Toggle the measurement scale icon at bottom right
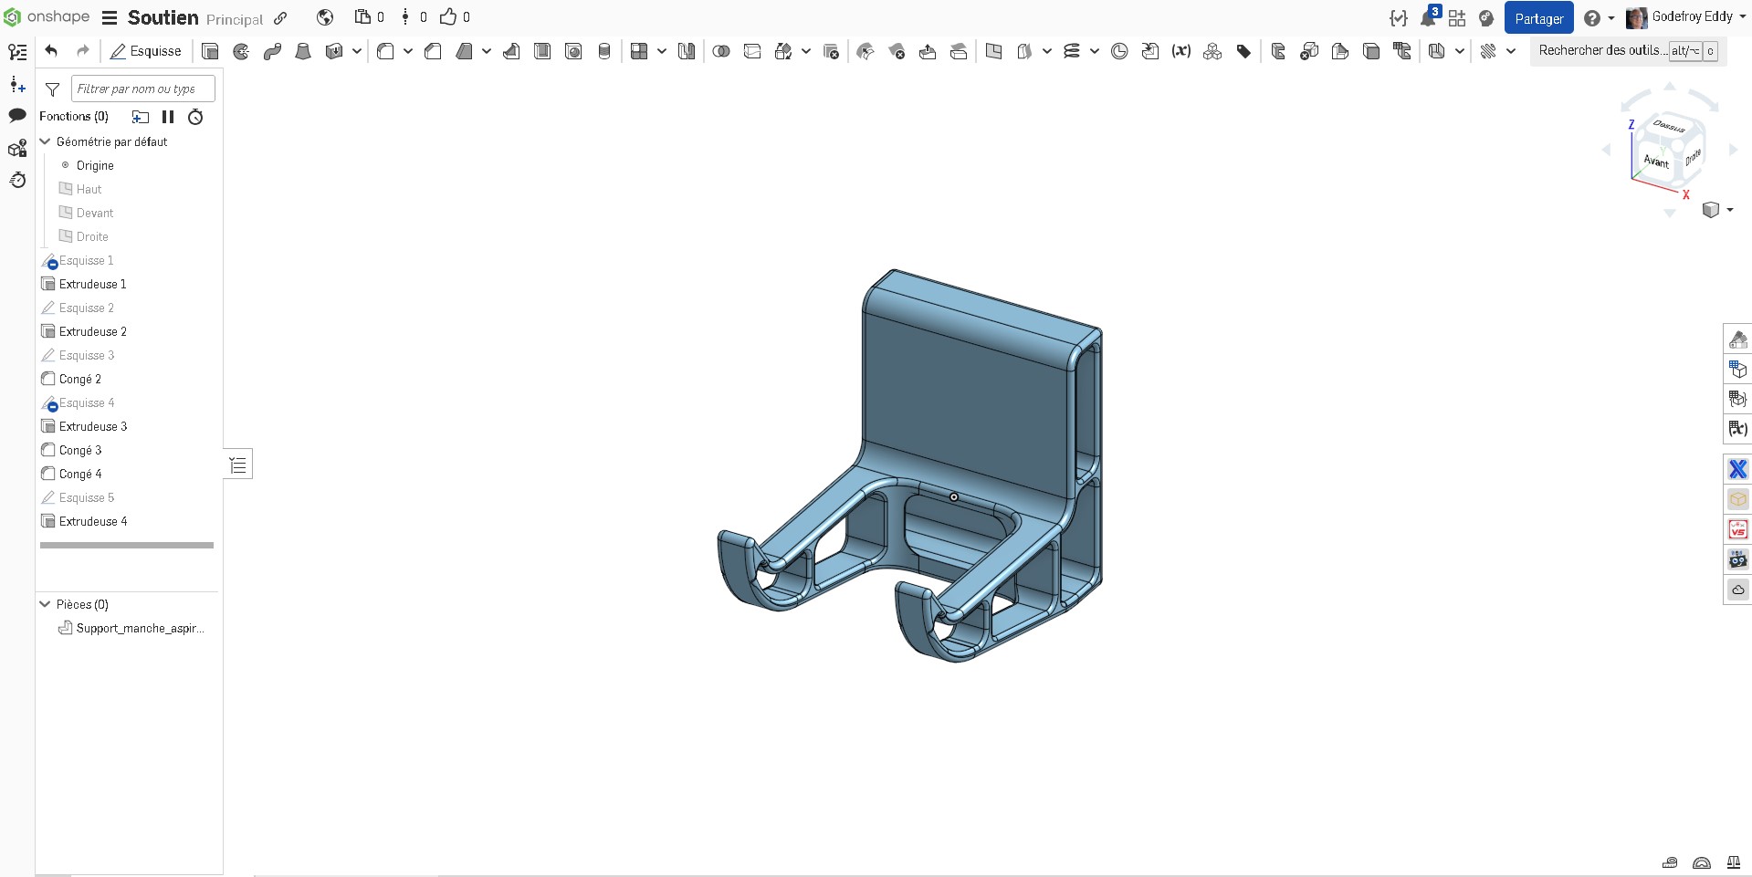Screen dimensions: 1752x877 pos(1734,862)
